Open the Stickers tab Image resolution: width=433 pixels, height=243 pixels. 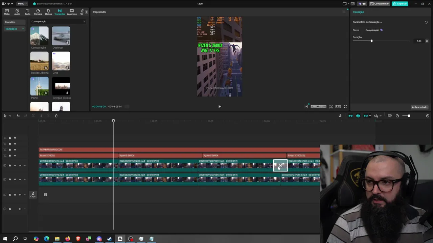click(38, 12)
